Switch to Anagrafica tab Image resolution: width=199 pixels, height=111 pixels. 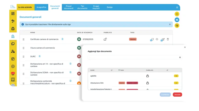[x=41, y=7]
